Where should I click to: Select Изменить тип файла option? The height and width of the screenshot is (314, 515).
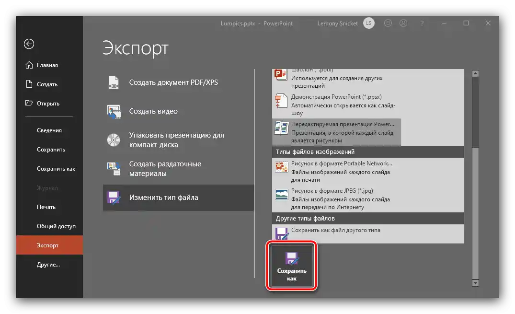click(x=179, y=198)
